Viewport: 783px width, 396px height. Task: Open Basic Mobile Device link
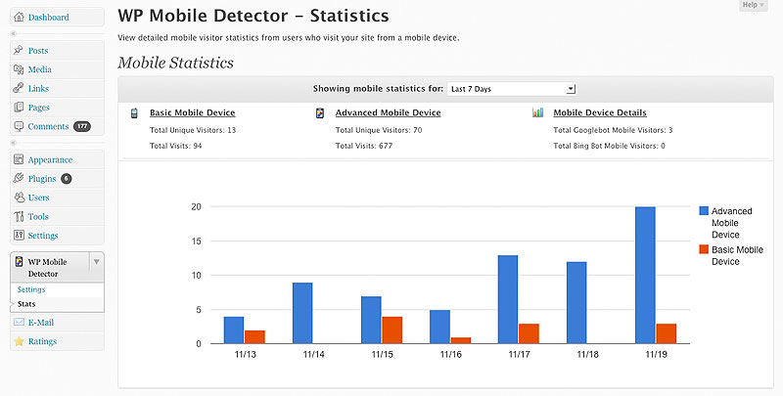click(x=192, y=112)
